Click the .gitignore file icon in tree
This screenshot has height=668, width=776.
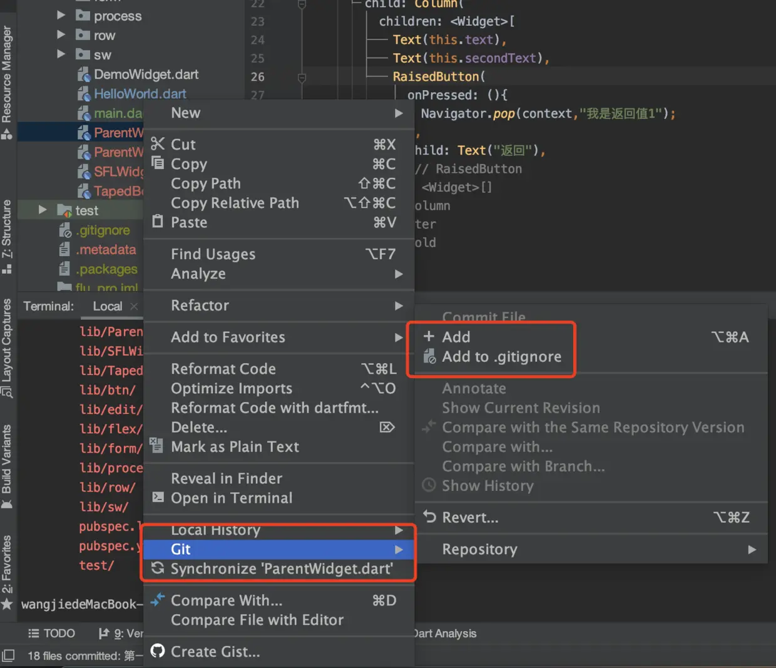(64, 230)
